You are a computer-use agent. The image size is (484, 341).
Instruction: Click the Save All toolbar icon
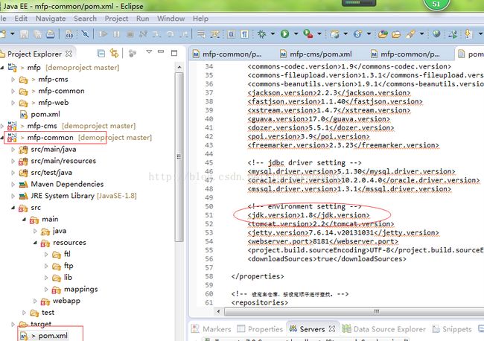click(37, 34)
